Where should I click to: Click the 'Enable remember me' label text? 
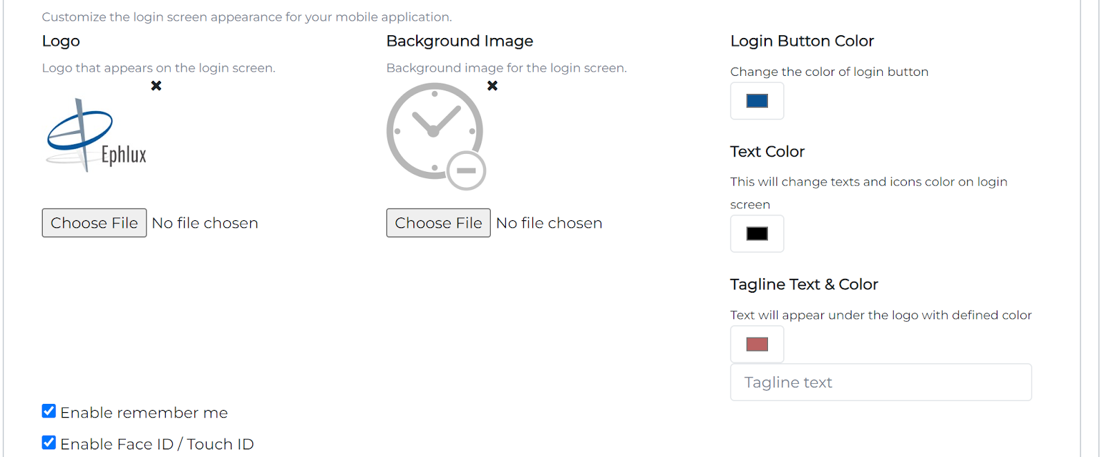144,413
